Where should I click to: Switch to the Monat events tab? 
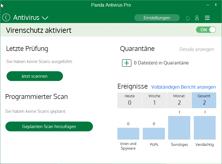(x=179, y=100)
